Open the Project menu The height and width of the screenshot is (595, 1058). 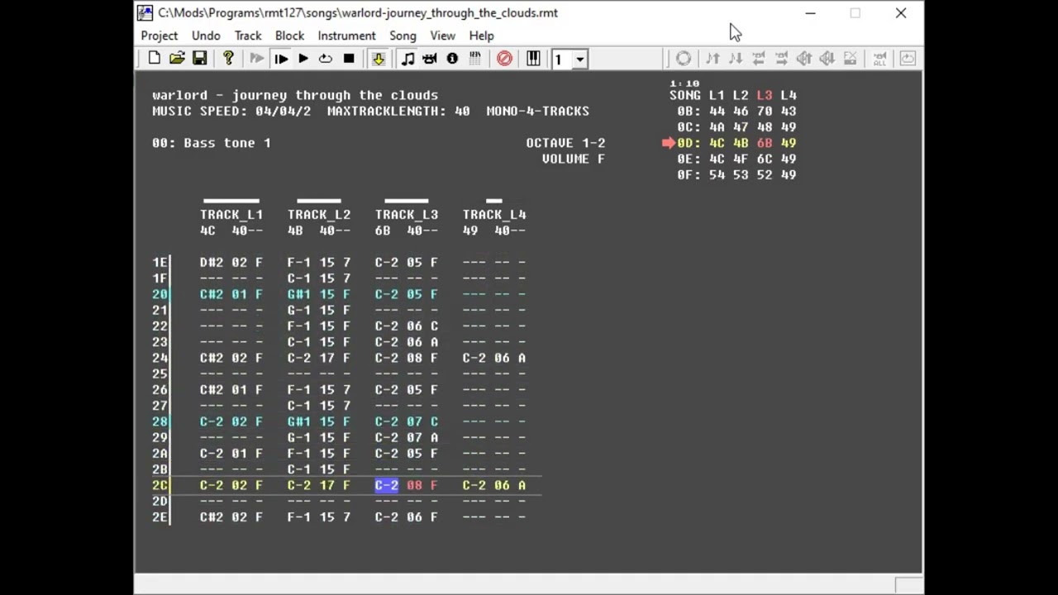tap(159, 36)
